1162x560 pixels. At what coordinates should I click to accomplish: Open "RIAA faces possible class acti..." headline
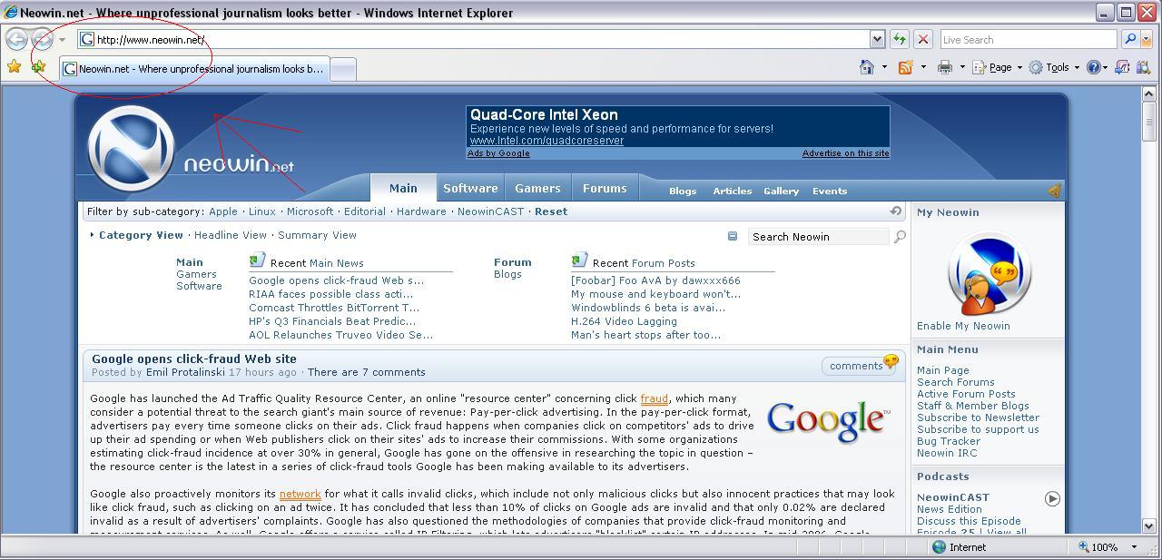tap(330, 294)
